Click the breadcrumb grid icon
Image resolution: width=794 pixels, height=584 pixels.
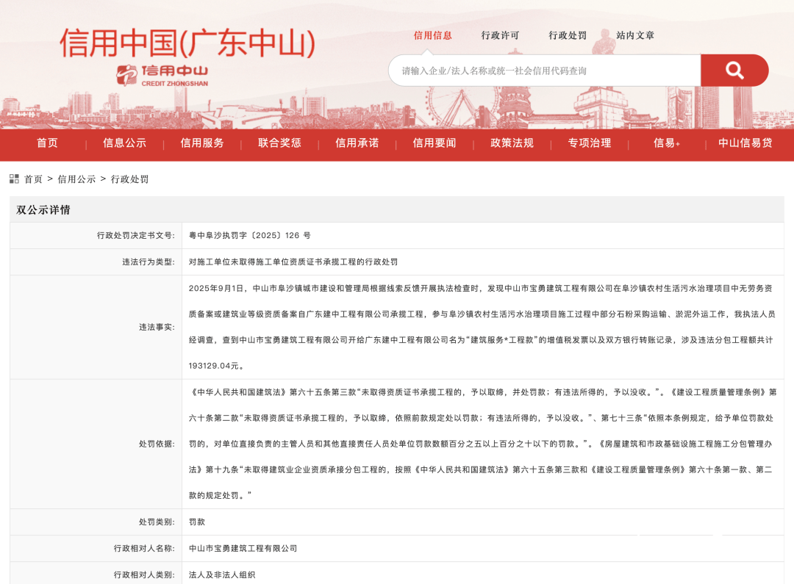[x=15, y=179]
